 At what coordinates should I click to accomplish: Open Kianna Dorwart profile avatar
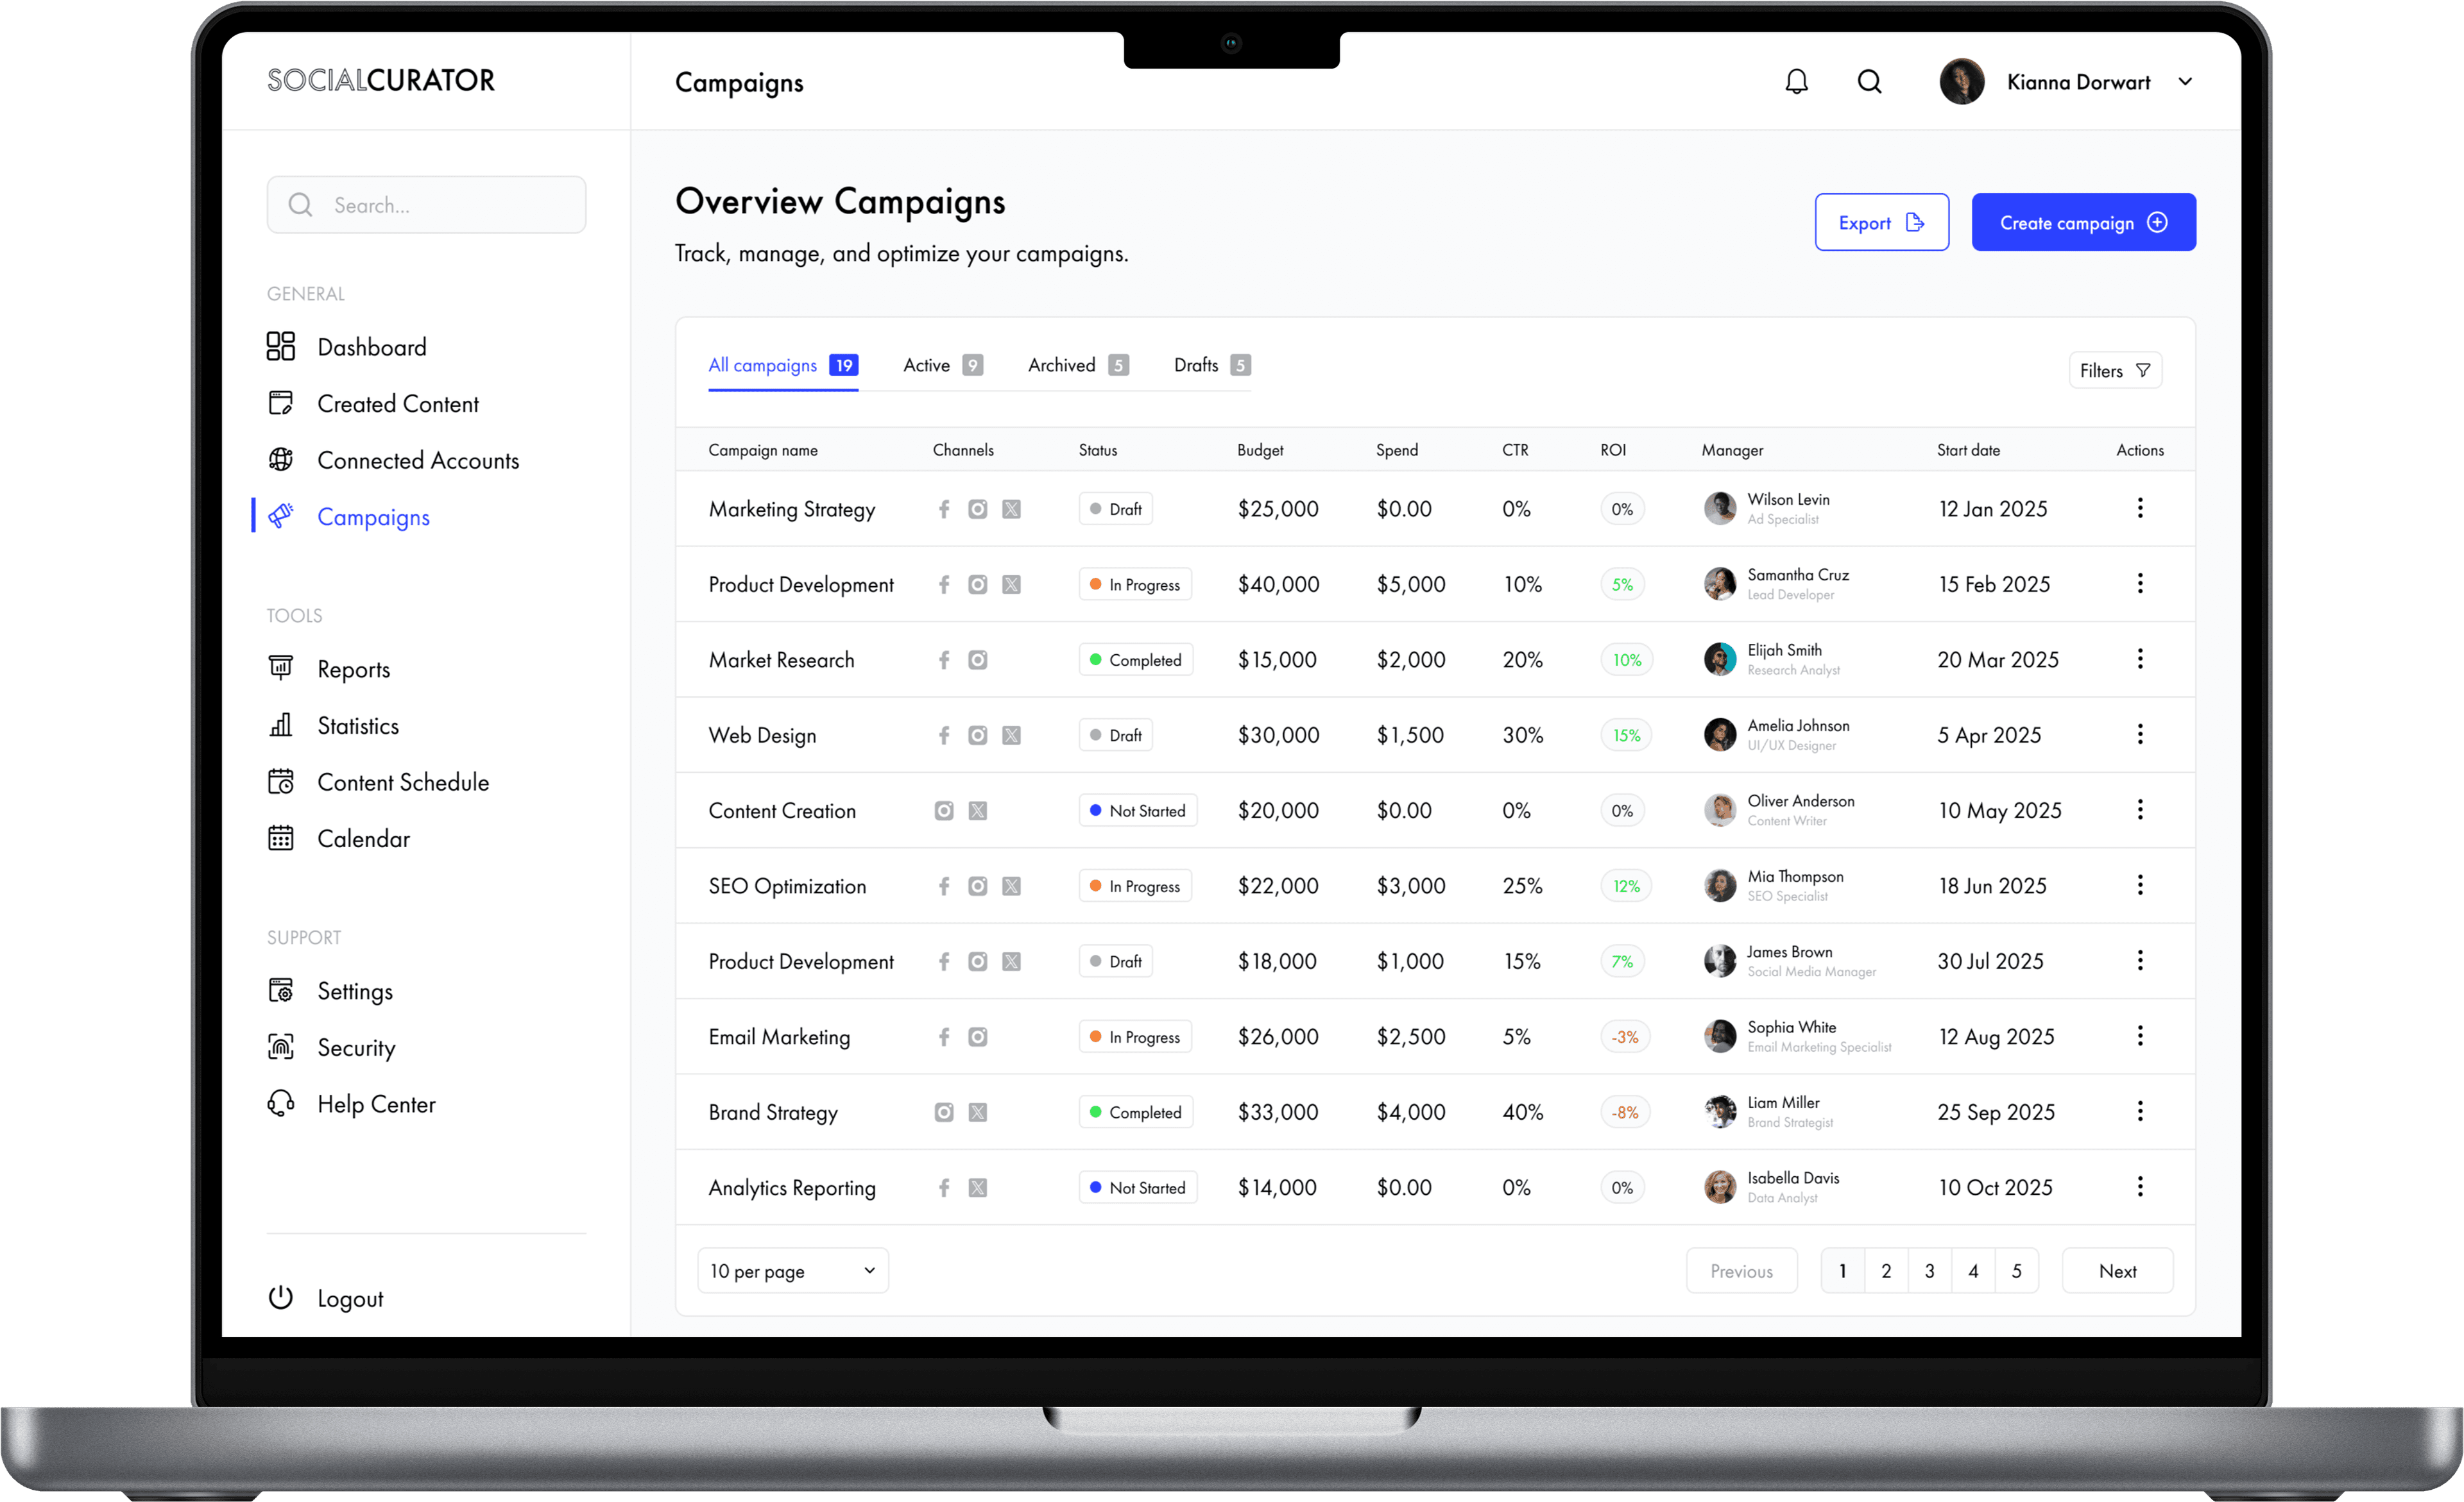[1961, 82]
